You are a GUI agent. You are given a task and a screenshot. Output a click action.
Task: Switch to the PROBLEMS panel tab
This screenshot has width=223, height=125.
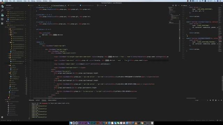tap(31, 100)
